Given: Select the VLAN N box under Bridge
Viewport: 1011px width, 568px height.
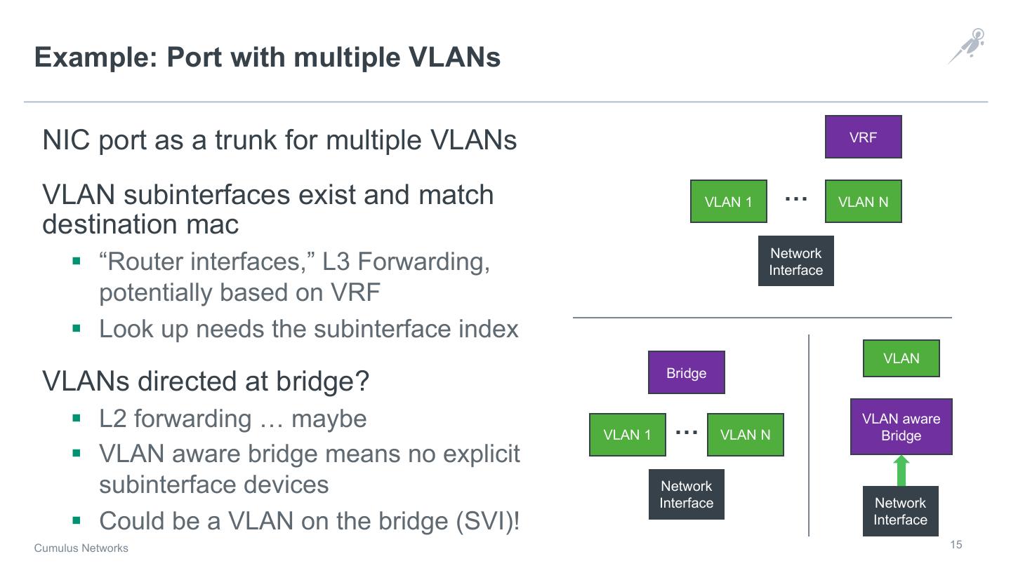Looking at the screenshot, I should 745,435.
